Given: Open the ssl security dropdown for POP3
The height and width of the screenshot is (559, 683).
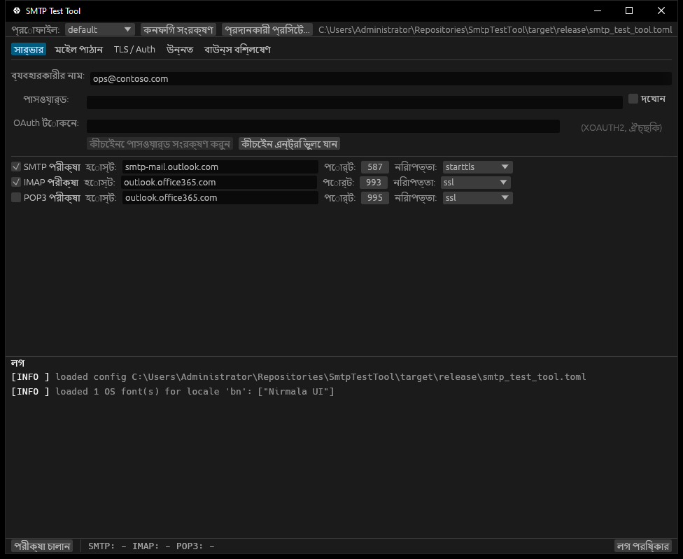Looking at the screenshot, I should point(477,198).
